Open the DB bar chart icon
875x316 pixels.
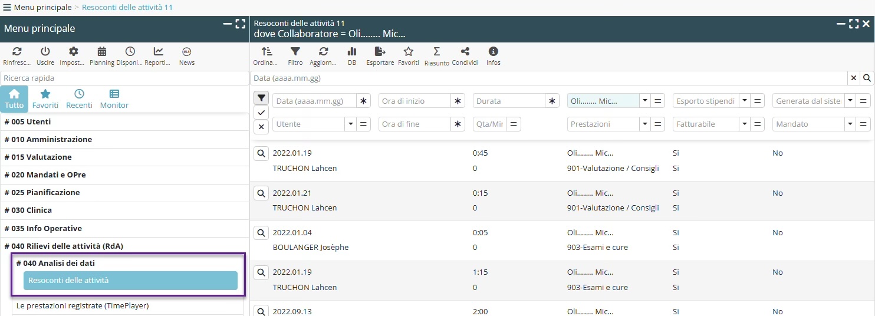(x=352, y=52)
